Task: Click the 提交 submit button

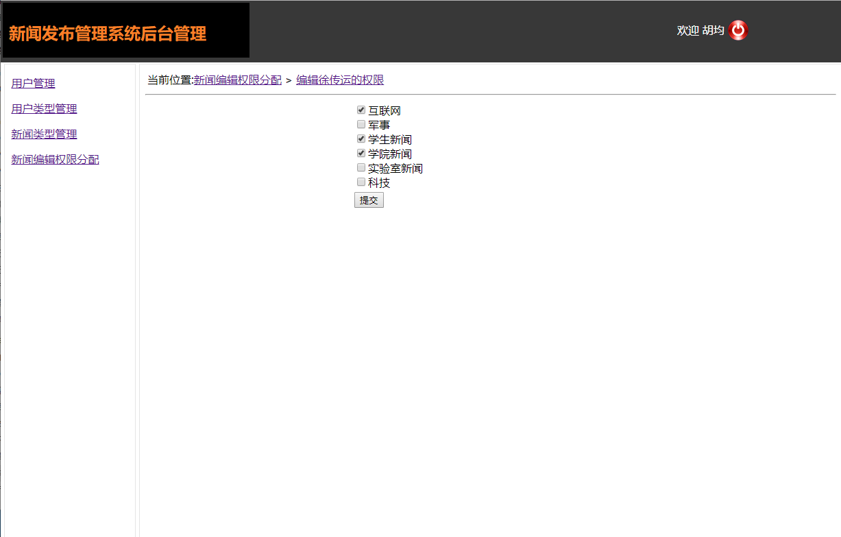Action: click(369, 200)
